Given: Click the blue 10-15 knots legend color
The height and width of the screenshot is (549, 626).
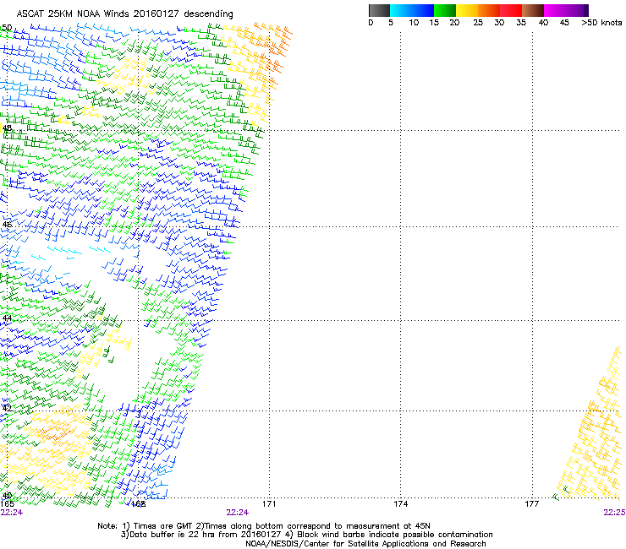Looking at the screenshot, I should pyautogui.click(x=423, y=10).
